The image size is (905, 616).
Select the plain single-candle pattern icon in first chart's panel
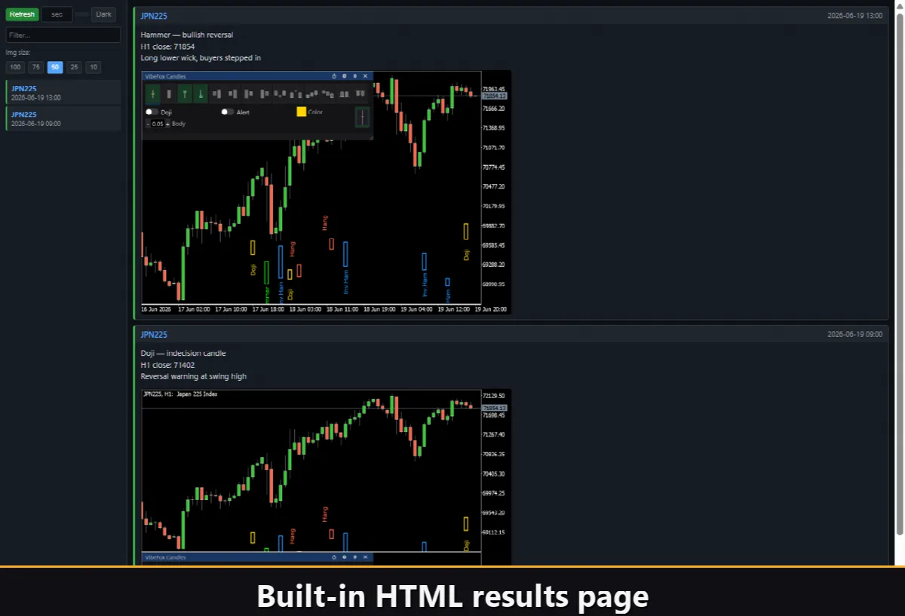(169, 93)
